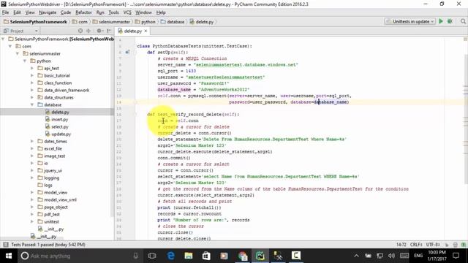Click the scroll from source target icon
The width and height of the screenshot is (468, 263).
tap(80, 31)
